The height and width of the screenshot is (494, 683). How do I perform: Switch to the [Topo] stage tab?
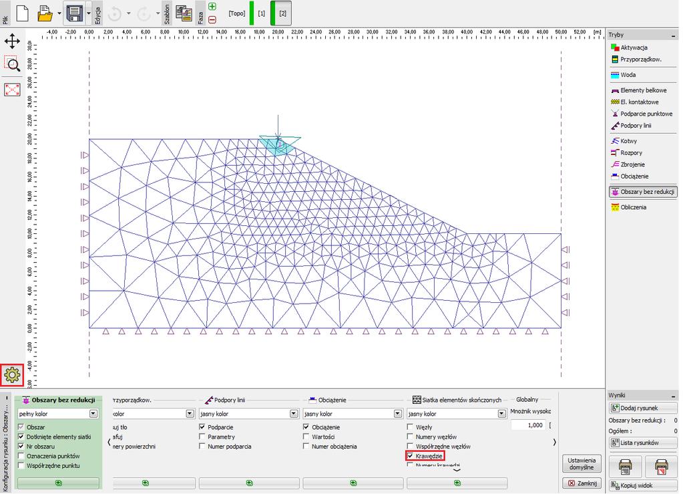(x=236, y=13)
